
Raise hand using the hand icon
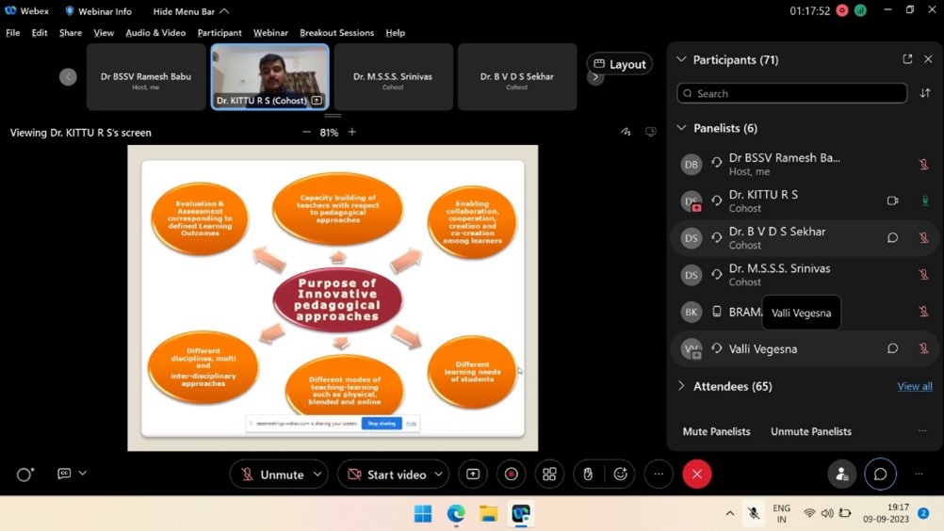588,475
